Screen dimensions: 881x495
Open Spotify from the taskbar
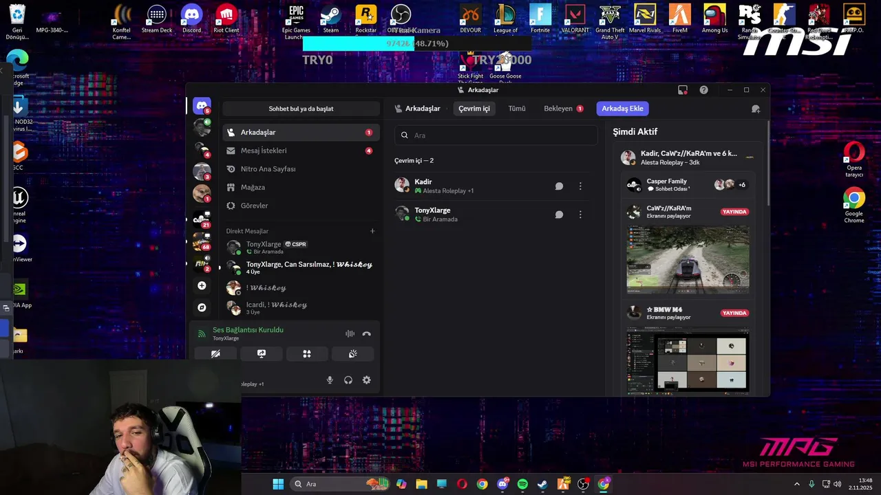(522, 484)
